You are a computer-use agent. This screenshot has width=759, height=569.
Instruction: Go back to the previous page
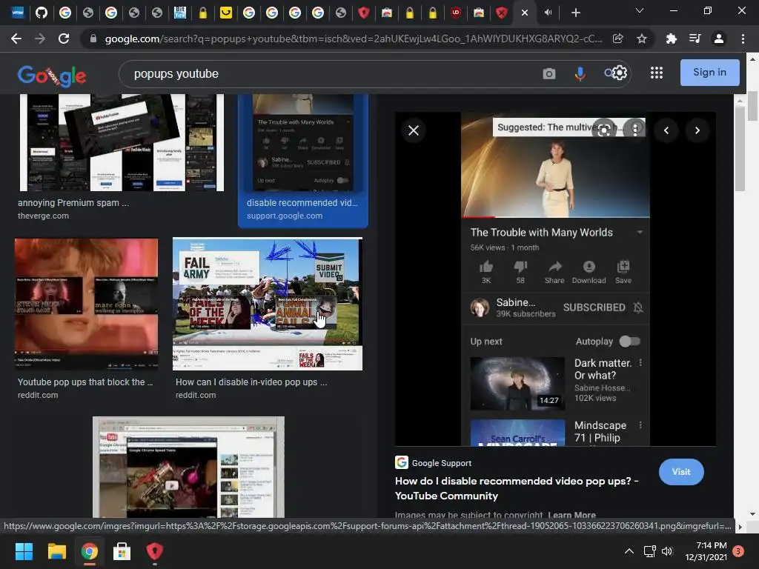coord(16,39)
